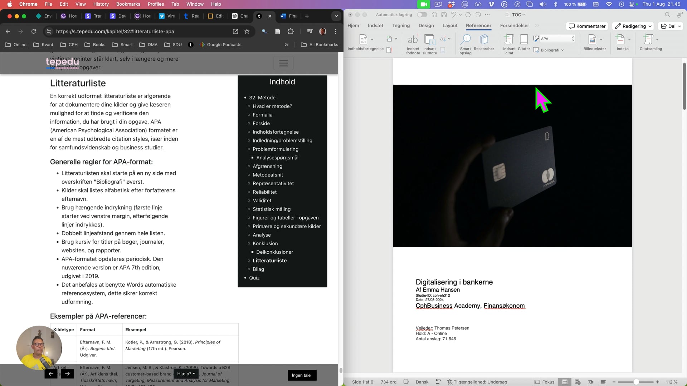Undo the last action in Word
687x386 pixels.
tap(454, 15)
